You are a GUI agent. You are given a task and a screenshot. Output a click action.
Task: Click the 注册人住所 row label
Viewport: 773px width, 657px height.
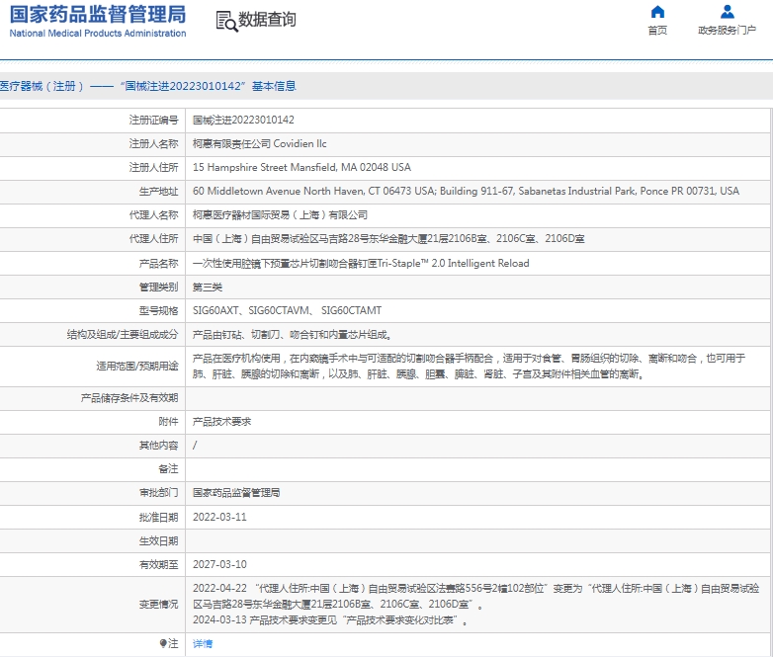153,167
